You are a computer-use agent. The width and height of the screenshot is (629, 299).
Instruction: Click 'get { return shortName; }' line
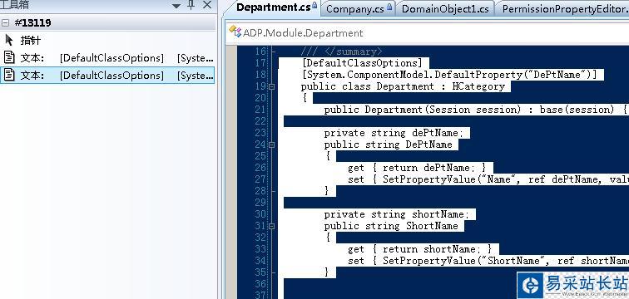(419, 249)
